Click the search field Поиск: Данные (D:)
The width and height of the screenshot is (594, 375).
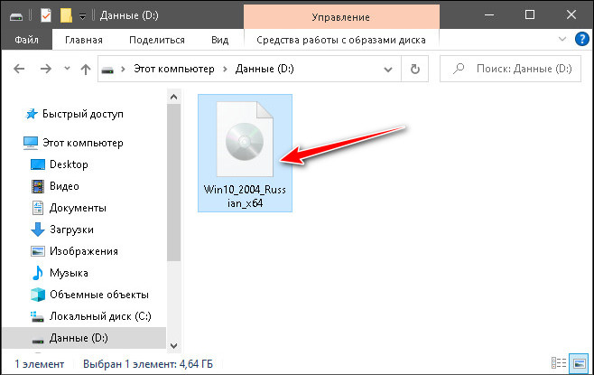pos(510,69)
